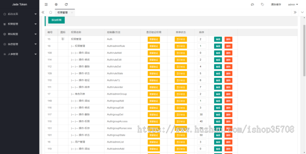Toggle 需要验证 status for Auth/adminRule row

tap(154, 46)
